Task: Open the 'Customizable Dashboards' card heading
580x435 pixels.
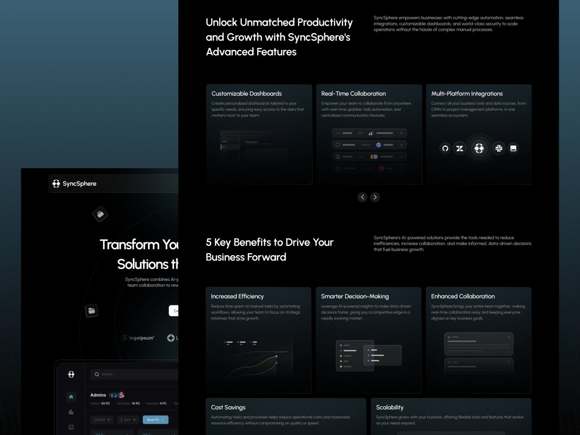Action: [246, 94]
